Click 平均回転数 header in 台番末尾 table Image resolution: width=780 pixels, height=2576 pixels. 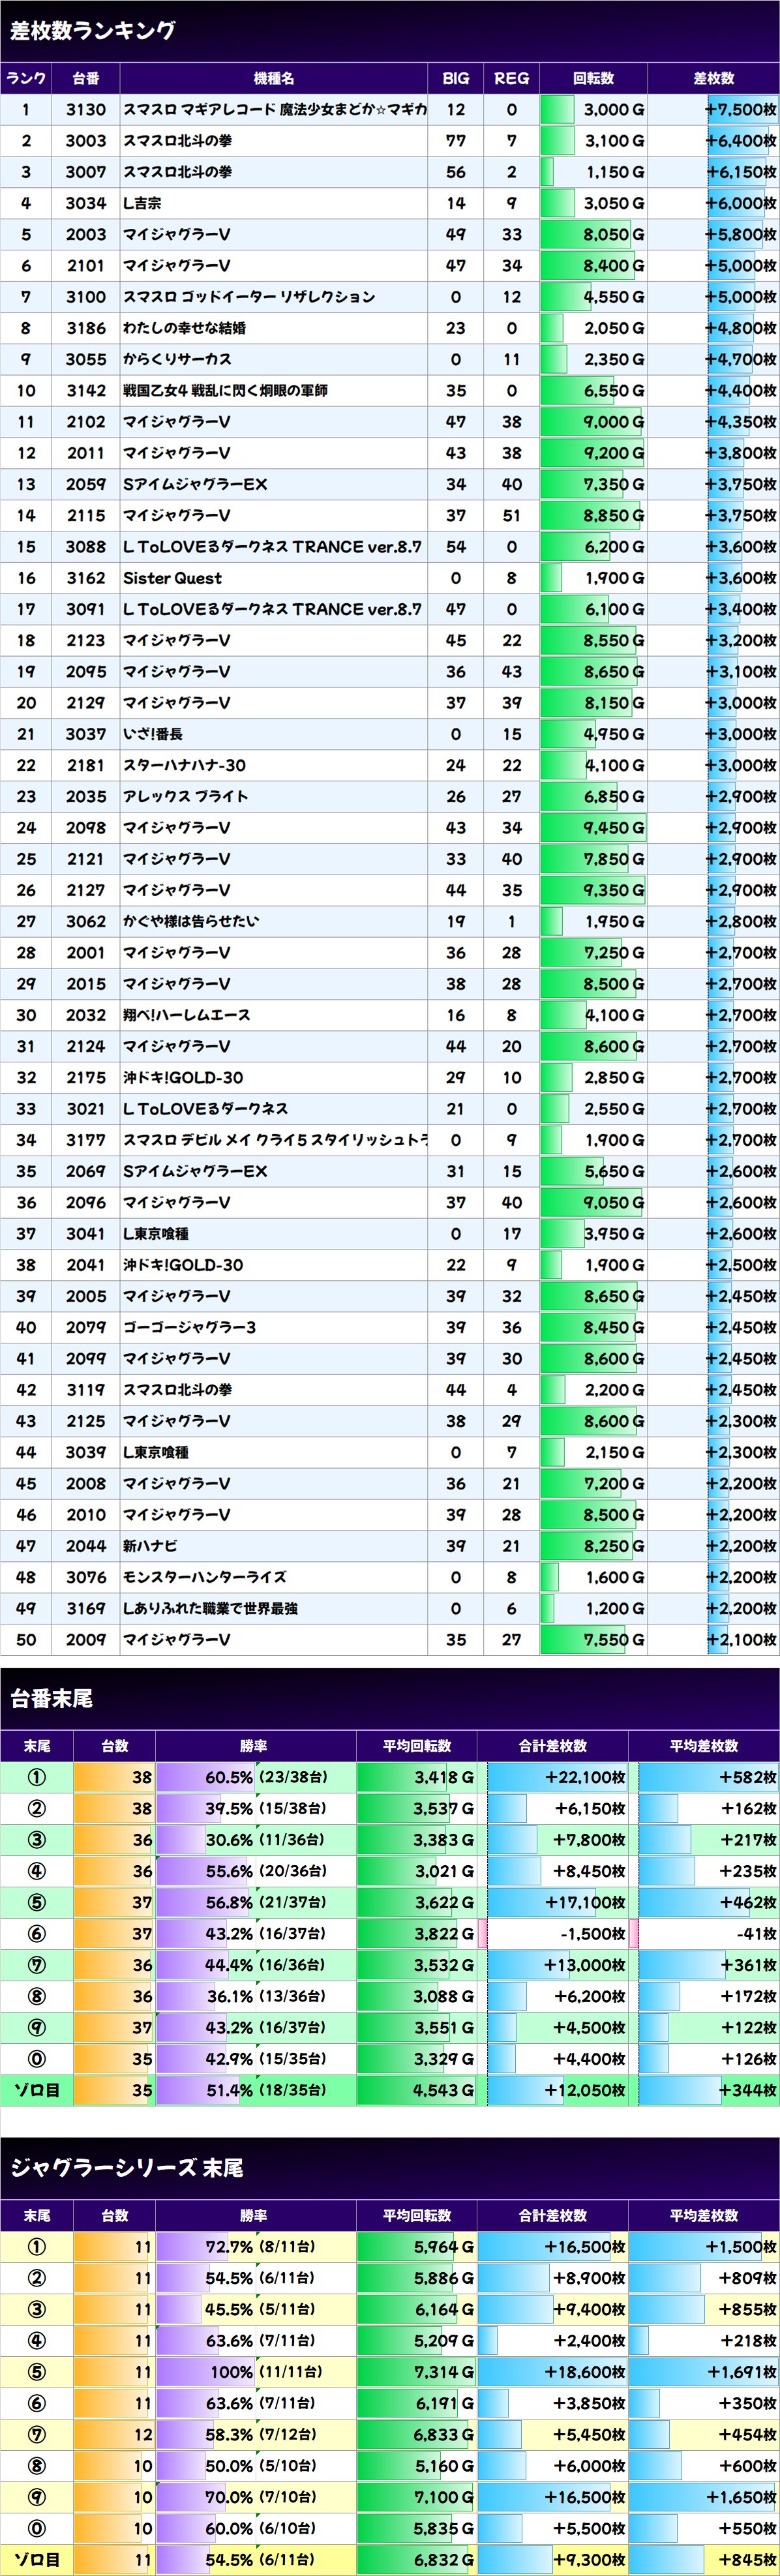coord(417,1746)
